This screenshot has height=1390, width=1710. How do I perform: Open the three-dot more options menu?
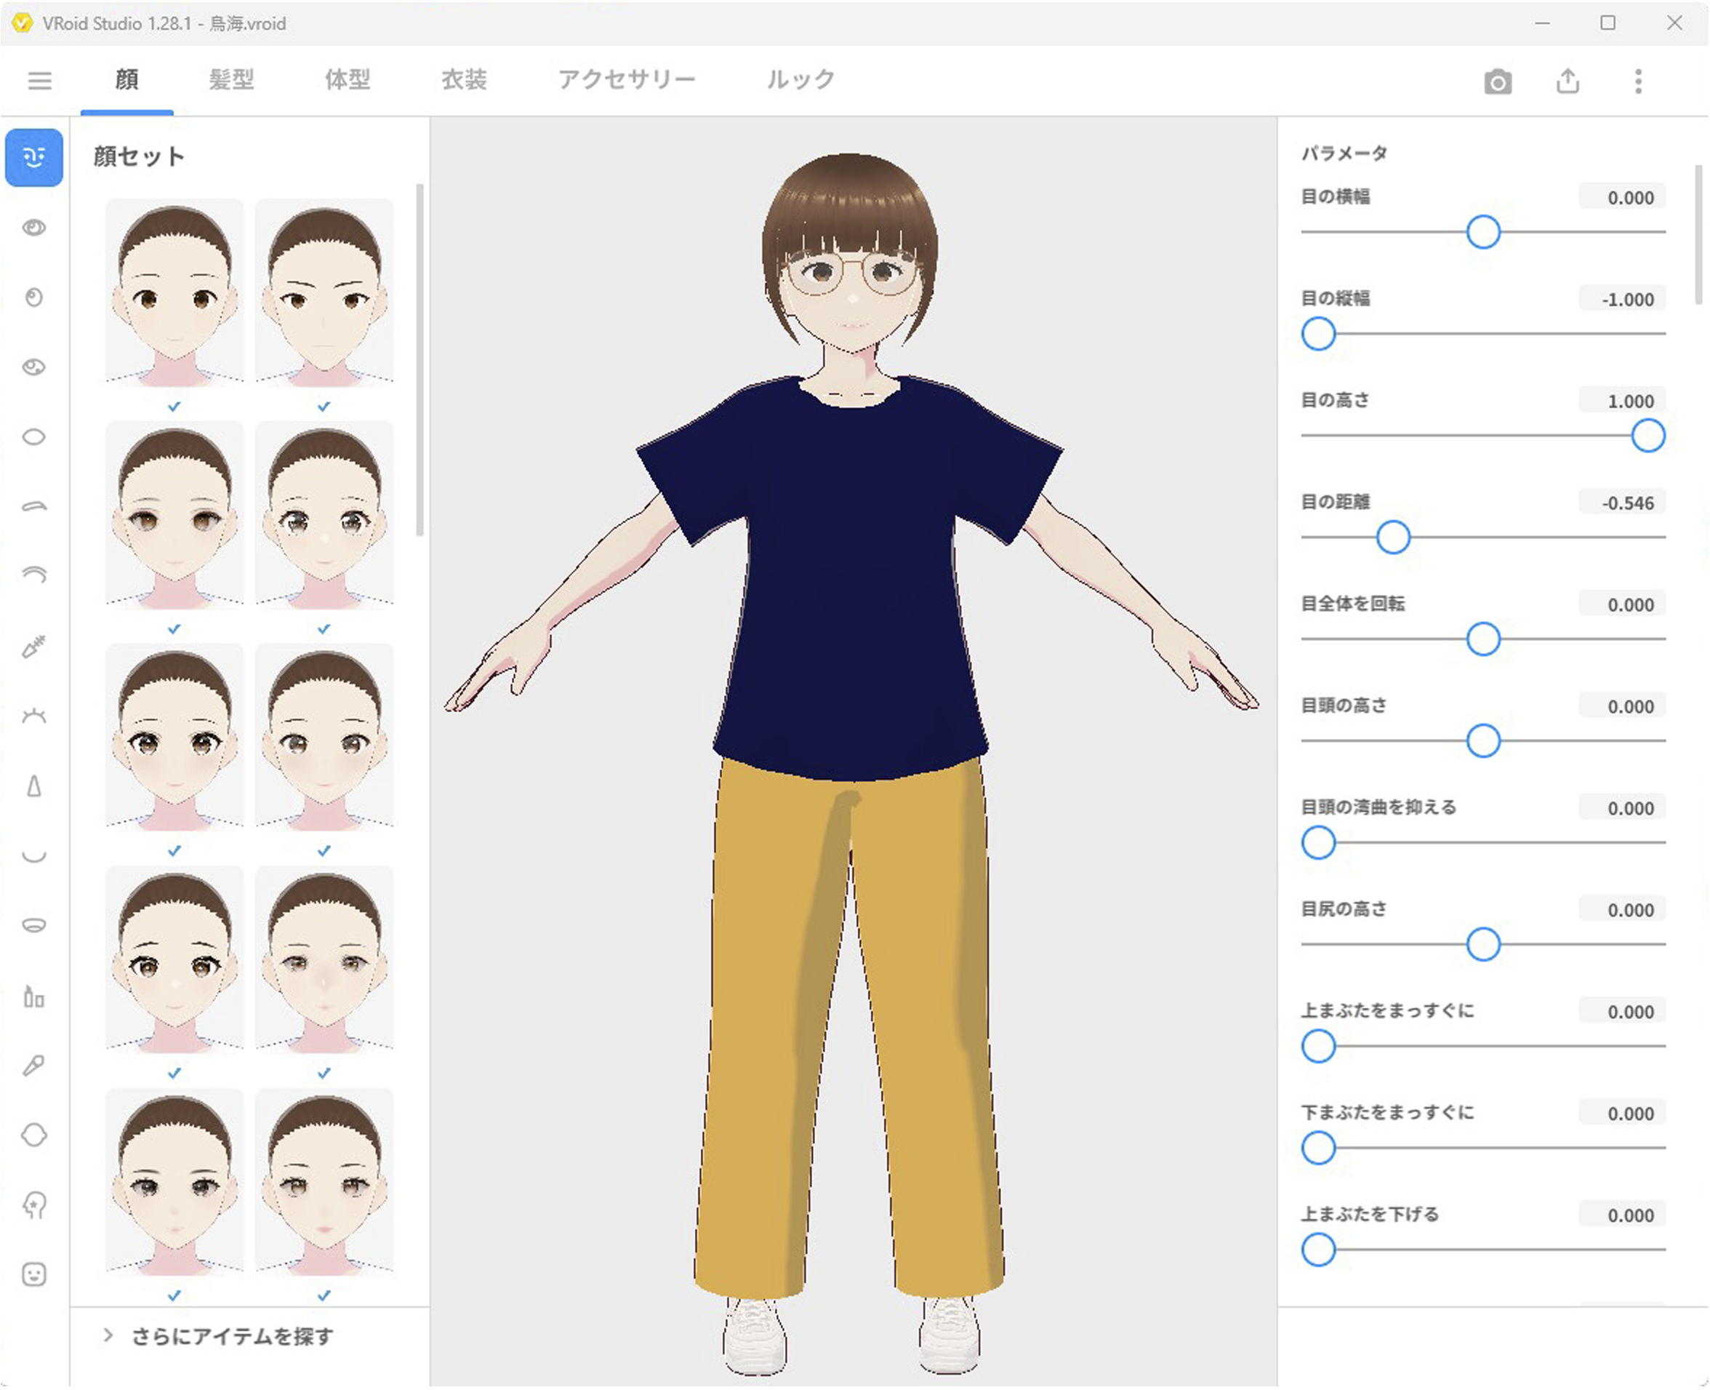[1638, 81]
